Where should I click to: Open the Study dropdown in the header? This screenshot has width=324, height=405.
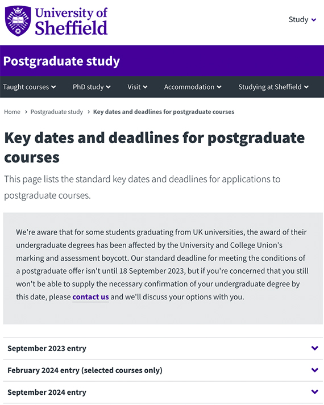[302, 20]
